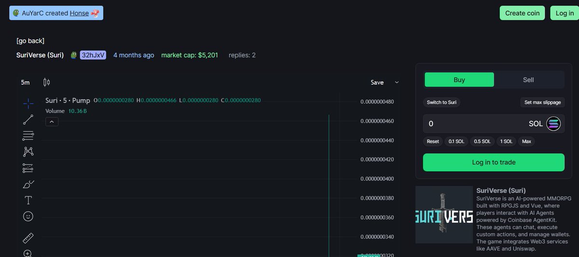Collapse the chart legend with caret button

click(52, 122)
